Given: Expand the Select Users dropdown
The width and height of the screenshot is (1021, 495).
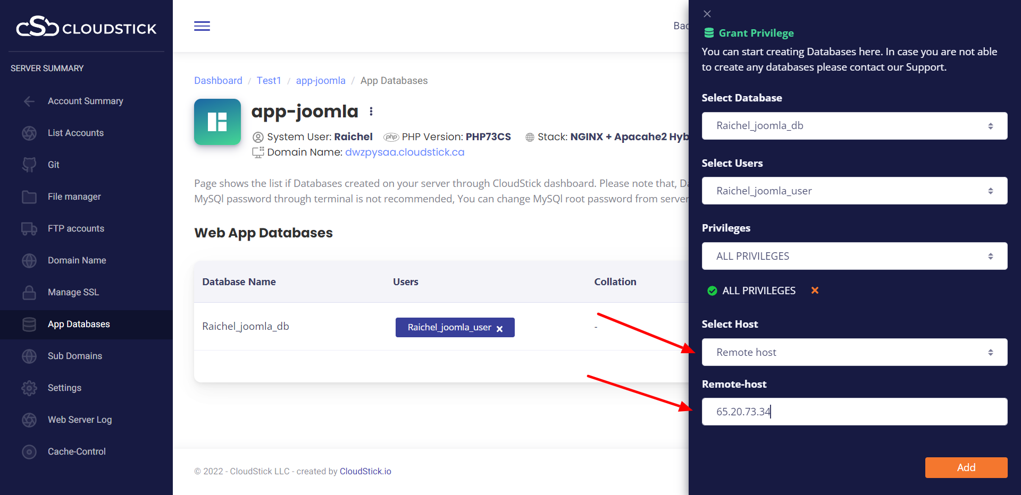Looking at the screenshot, I should [854, 191].
